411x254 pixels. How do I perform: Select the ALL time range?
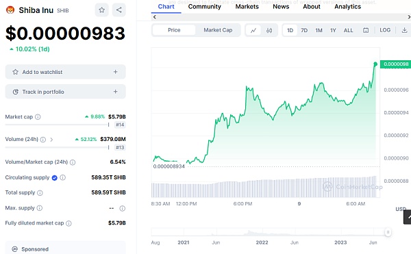point(348,30)
